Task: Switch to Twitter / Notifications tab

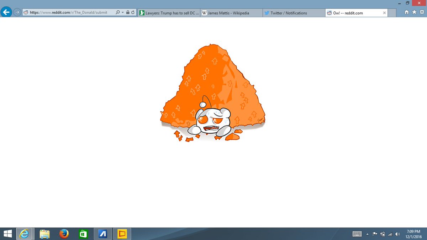Action: tap(294, 13)
